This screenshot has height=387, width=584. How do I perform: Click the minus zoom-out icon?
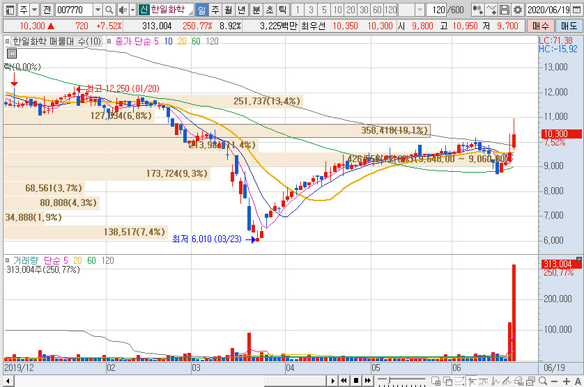pos(554,381)
